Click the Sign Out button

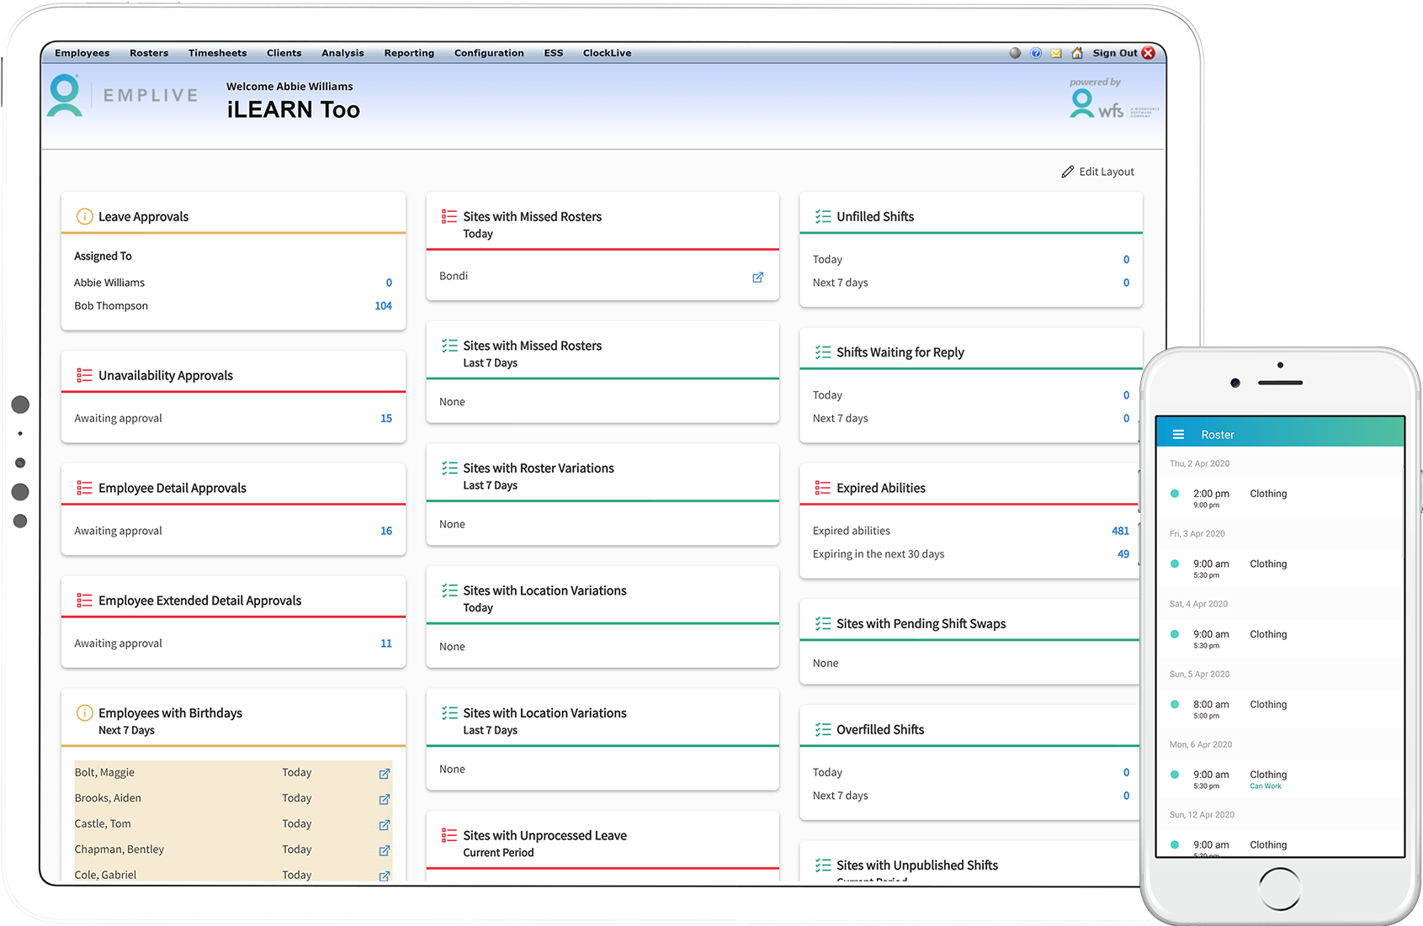[1115, 52]
